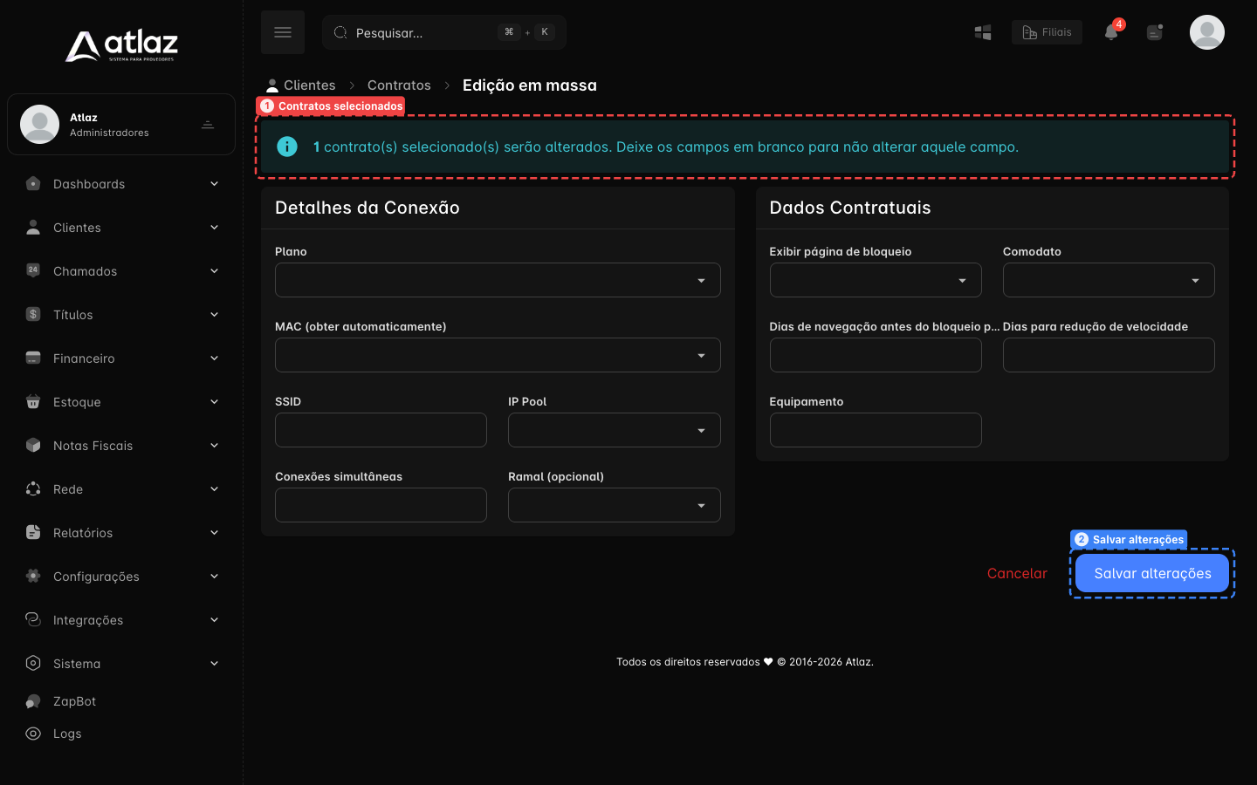Click the ZapBot chat icon
1257x785 pixels.
click(x=33, y=701)
